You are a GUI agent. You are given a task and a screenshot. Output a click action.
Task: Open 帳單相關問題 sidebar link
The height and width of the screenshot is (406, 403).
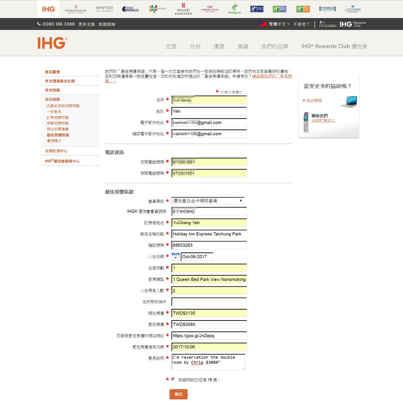[58, 123]
